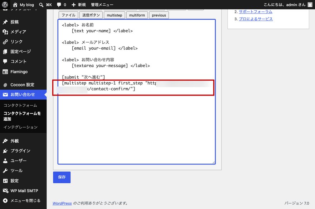This screenshot has height=209, width=315.
Task: Open WP Mail SMTP in the sidebar
Action: 24,191
